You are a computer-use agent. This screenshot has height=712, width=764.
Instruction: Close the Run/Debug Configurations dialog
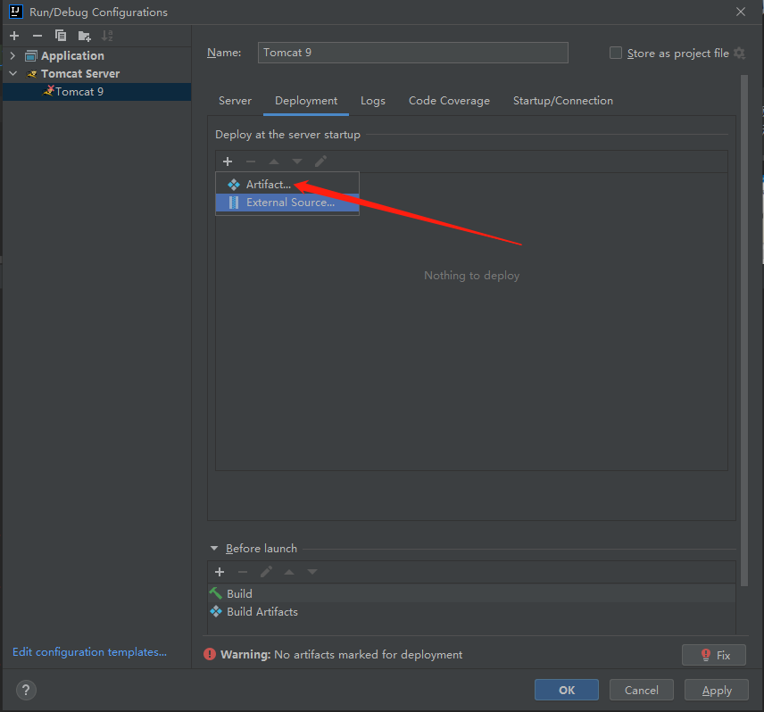[x=741, y=12]
